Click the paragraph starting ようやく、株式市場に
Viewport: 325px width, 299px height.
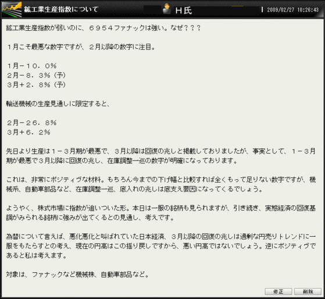tap(161, 213)
